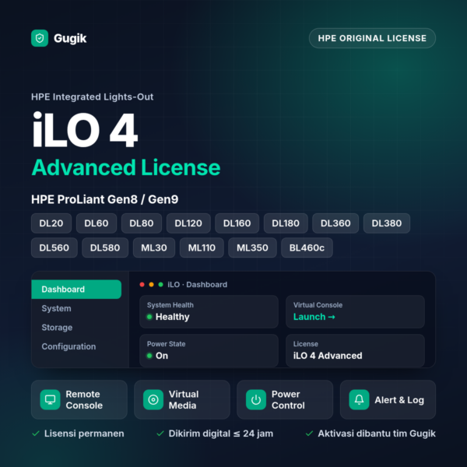Click the Remote Console label text
Screen dimensions: 467x467
(x=84, y=400)
